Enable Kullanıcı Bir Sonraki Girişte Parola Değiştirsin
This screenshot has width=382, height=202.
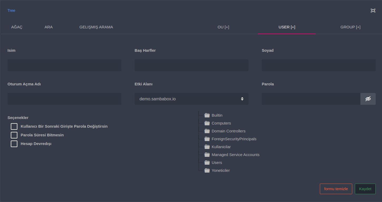coord(14,126)
